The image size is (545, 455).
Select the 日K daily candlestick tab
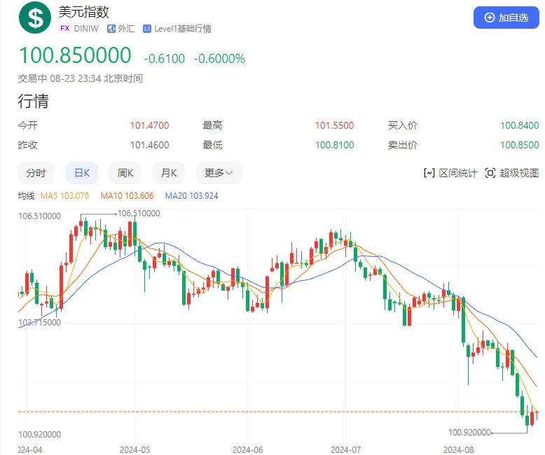(x=82, y=173)
